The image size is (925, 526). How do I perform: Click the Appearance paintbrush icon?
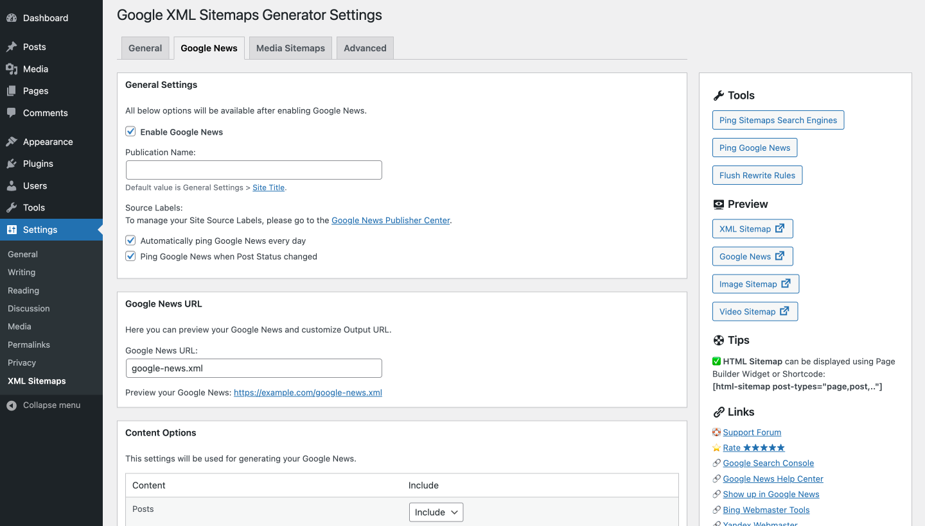click(12, 142)
